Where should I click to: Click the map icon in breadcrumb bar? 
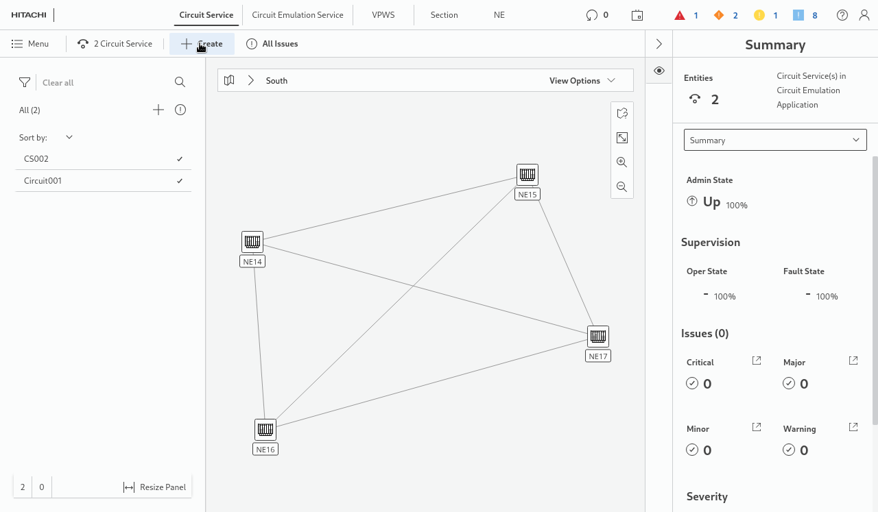tap(230, 80)
